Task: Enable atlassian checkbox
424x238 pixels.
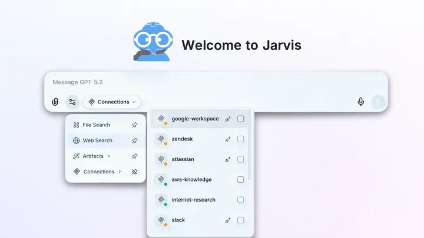Action: click(240, 159)
